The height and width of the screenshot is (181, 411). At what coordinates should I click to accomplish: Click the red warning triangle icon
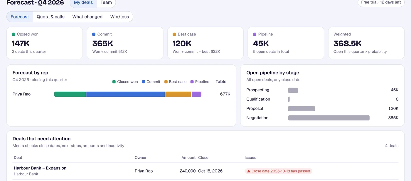tap(249, 171)
